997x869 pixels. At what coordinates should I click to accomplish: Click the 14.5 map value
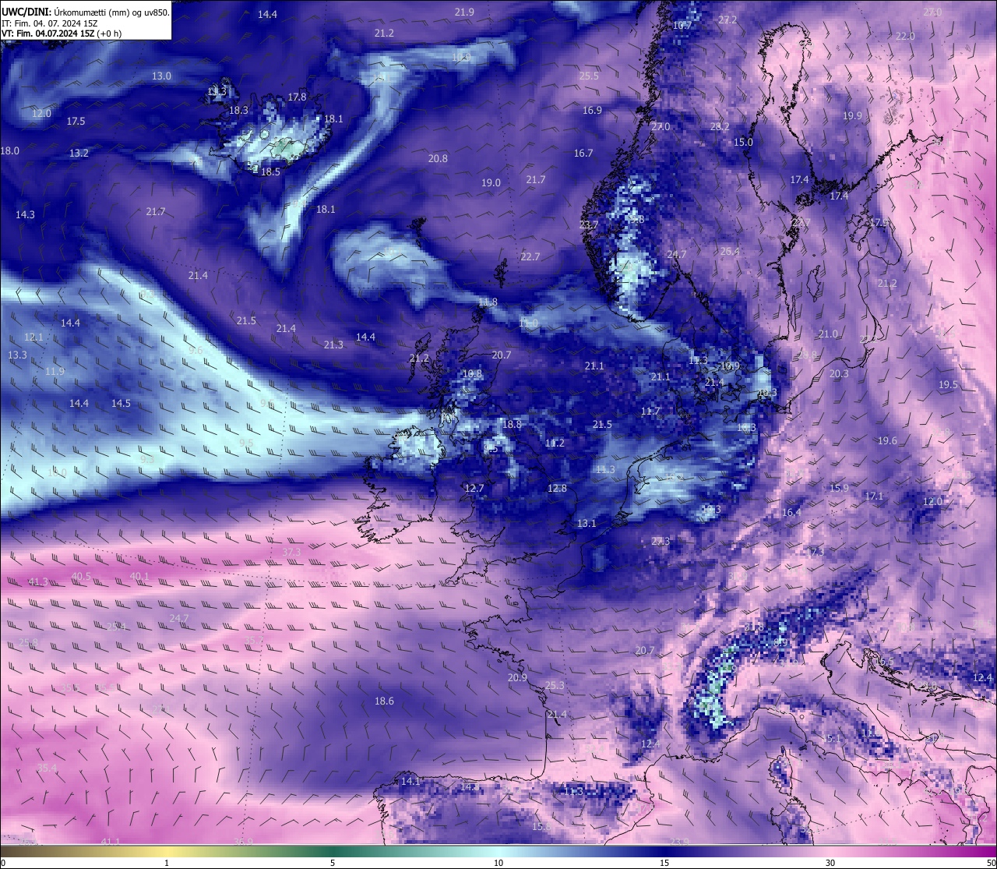point(121,403)
